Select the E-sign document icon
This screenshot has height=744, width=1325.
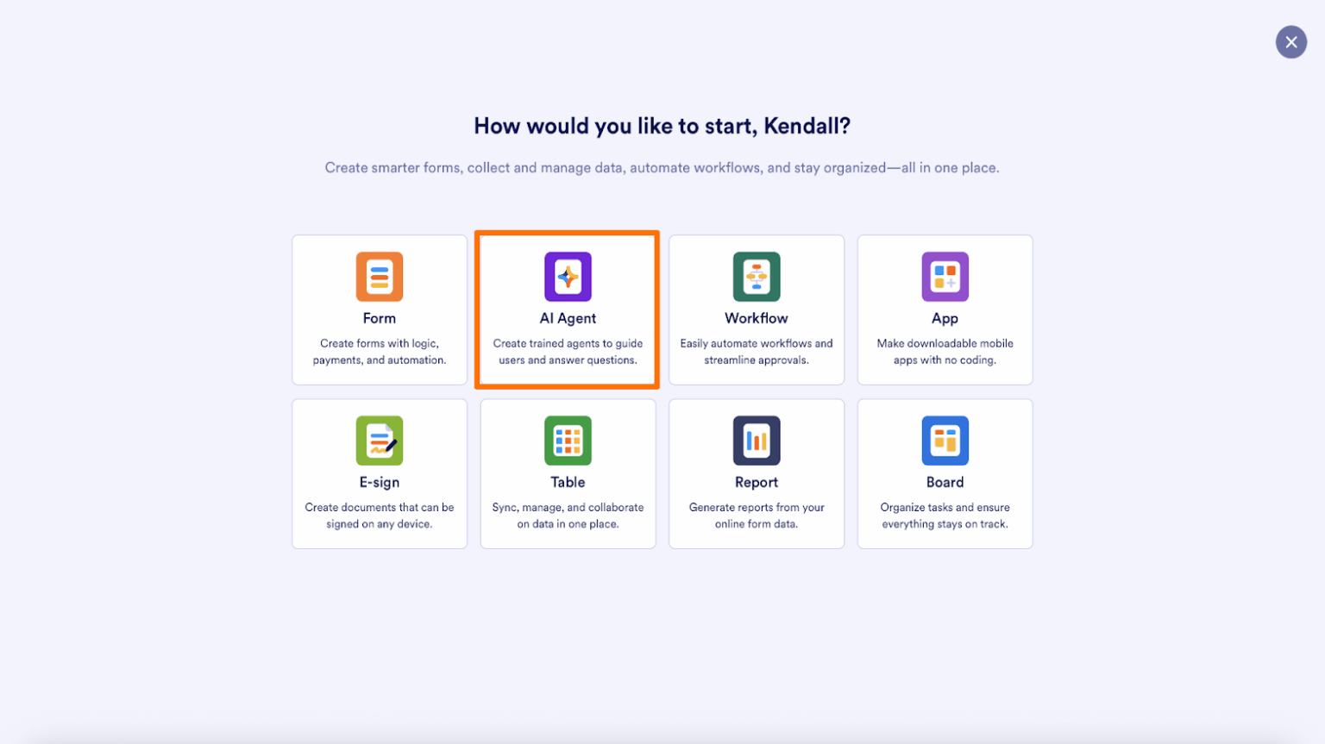tap(379, 441)
